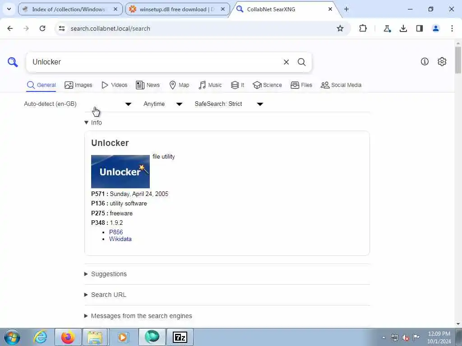Open the Wikidata link
462x346 pixels.
pyautogui.click(x=120, y=239)
